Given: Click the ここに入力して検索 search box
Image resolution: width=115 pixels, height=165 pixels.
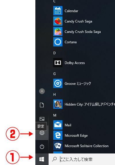Looking at the screenshot, I should point(82,159).
